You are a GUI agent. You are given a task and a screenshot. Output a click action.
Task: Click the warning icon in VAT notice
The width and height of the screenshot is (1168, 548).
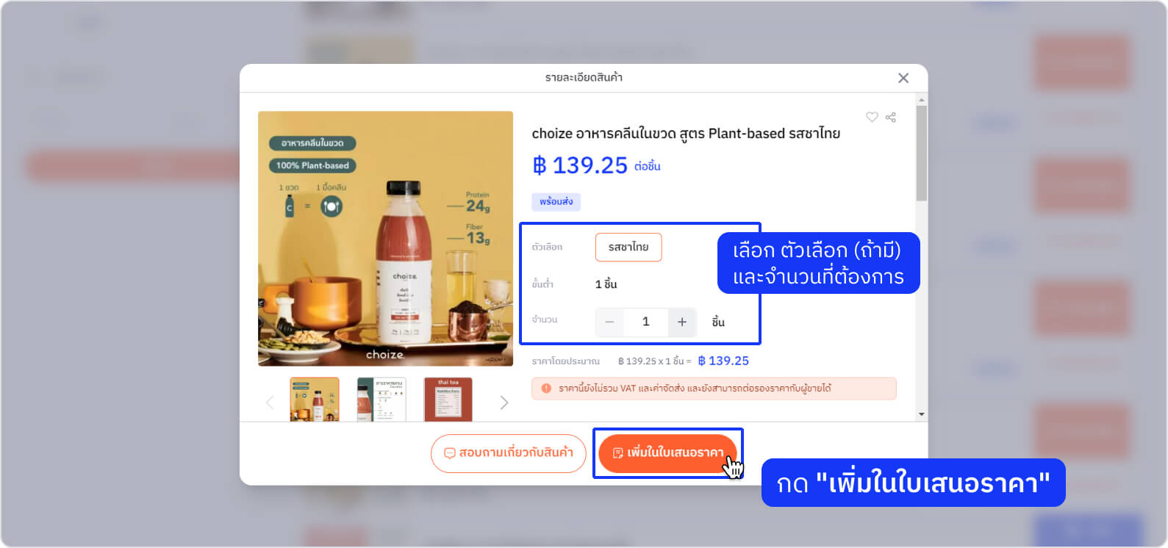tap(546, 389)
